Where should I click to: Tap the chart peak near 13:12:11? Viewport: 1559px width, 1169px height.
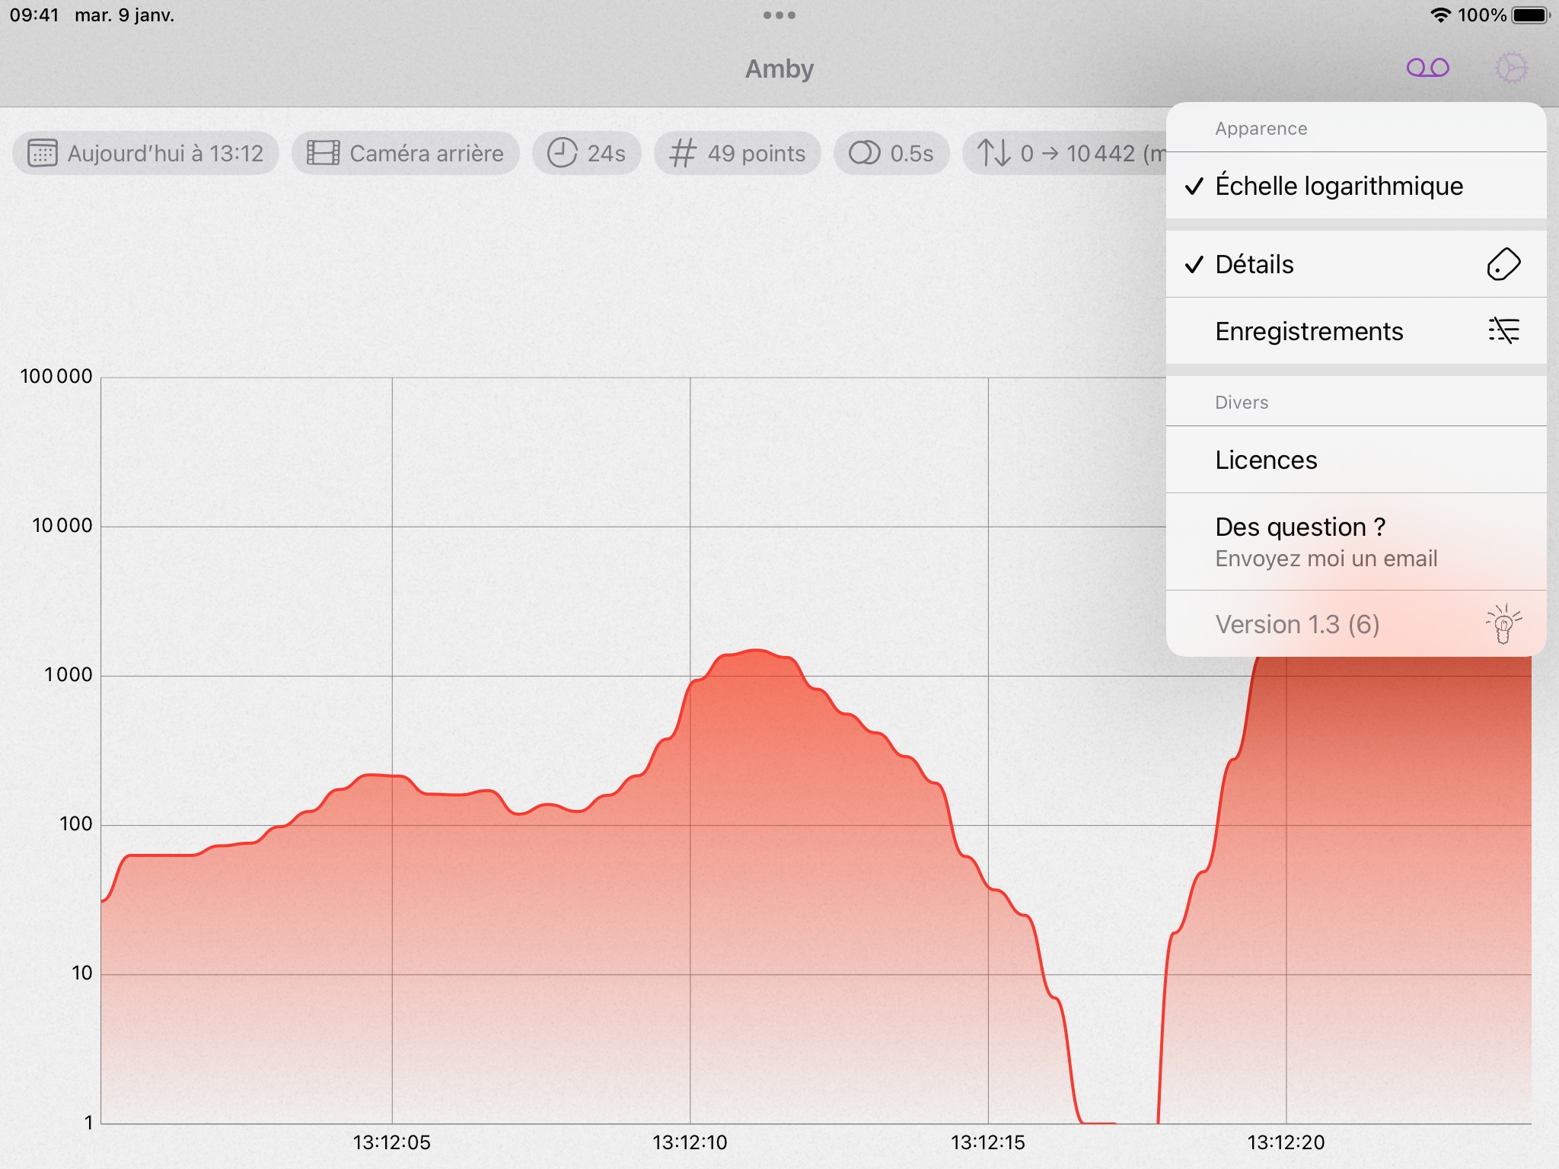(755, 651)
